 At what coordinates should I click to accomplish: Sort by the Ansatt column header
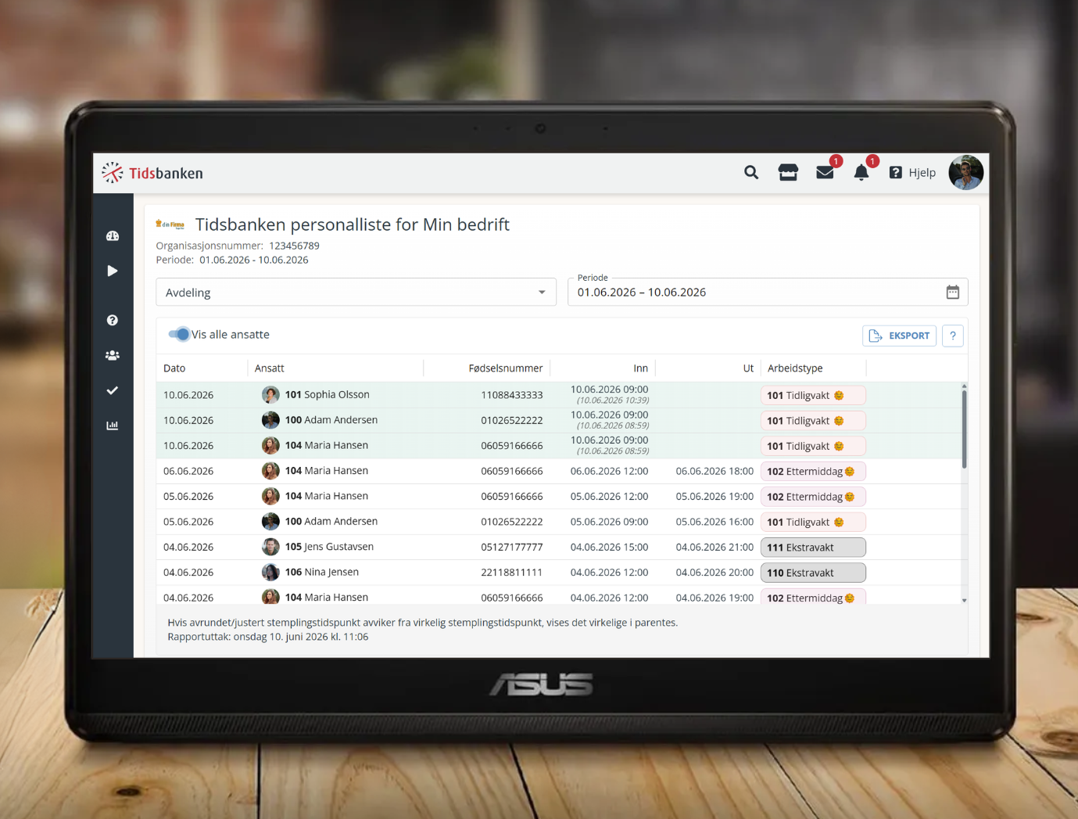[x=270, y=368]
